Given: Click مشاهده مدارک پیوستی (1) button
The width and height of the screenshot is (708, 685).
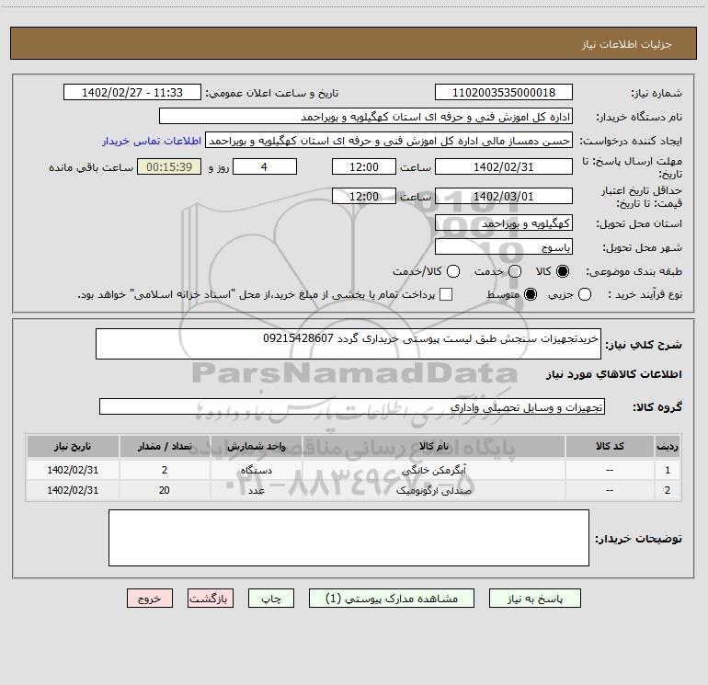Looking at the screenshot, I should click(x=392, y=599).
